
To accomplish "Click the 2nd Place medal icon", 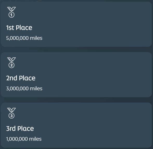I will pyautogui.click(x=11, y=63).
